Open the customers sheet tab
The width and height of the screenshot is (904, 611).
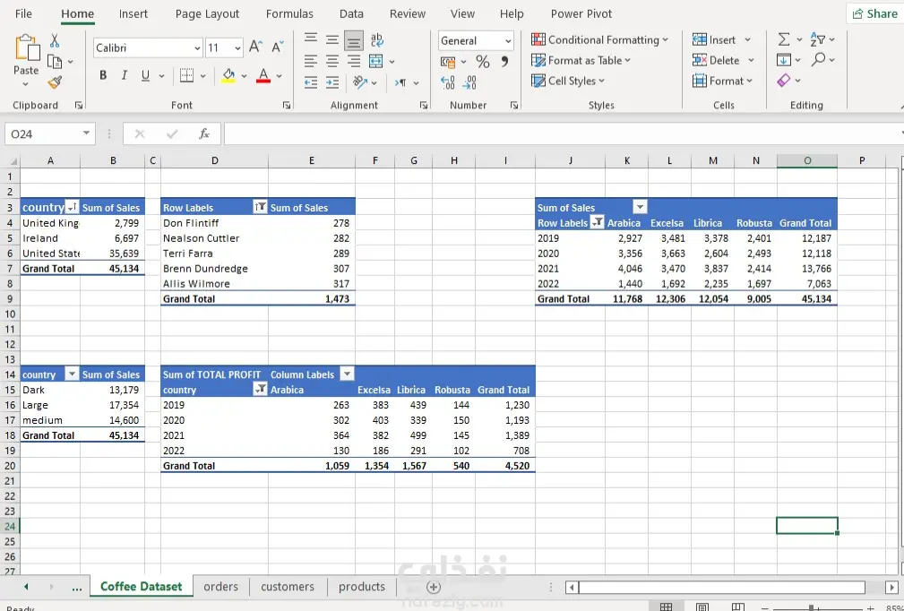pos(288,587)
